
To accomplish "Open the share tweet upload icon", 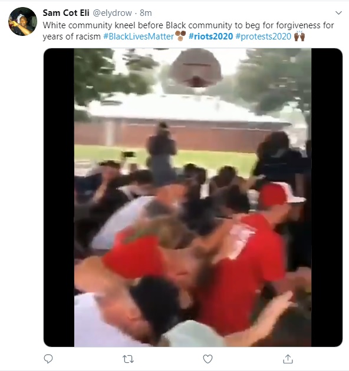I will pos(288,359).
